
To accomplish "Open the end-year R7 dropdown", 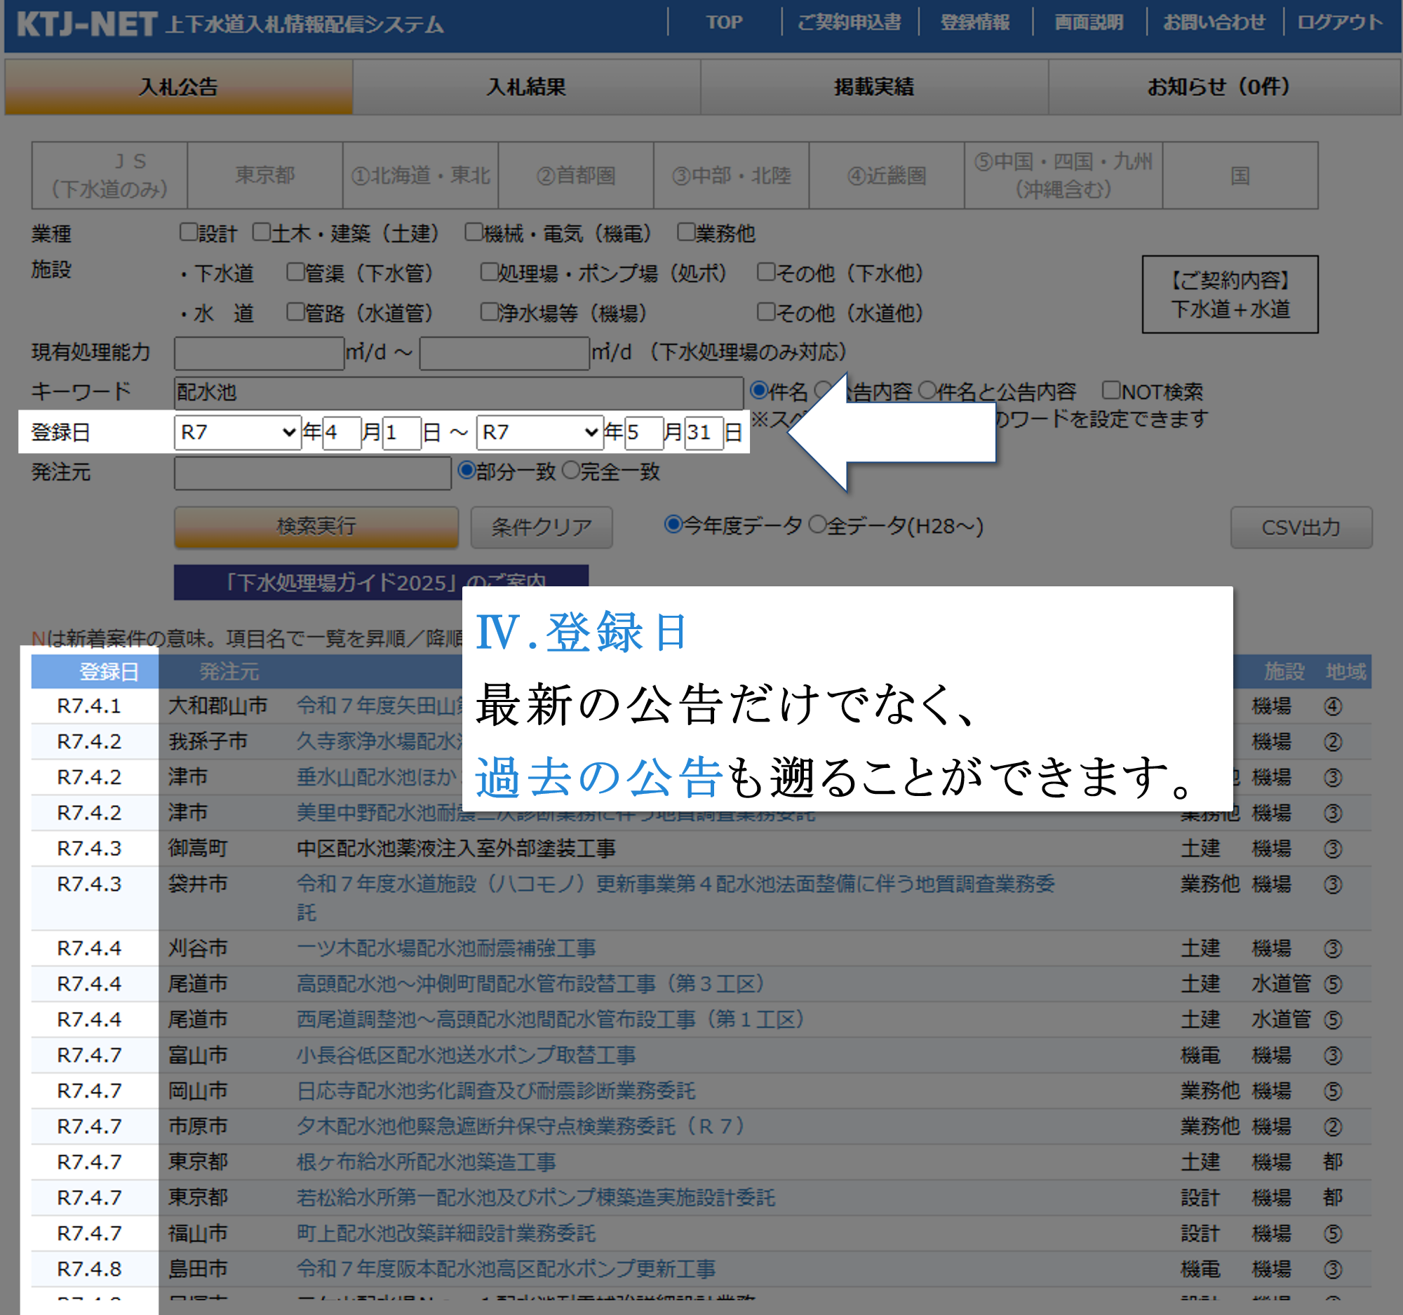I will (x=540, y=432).
